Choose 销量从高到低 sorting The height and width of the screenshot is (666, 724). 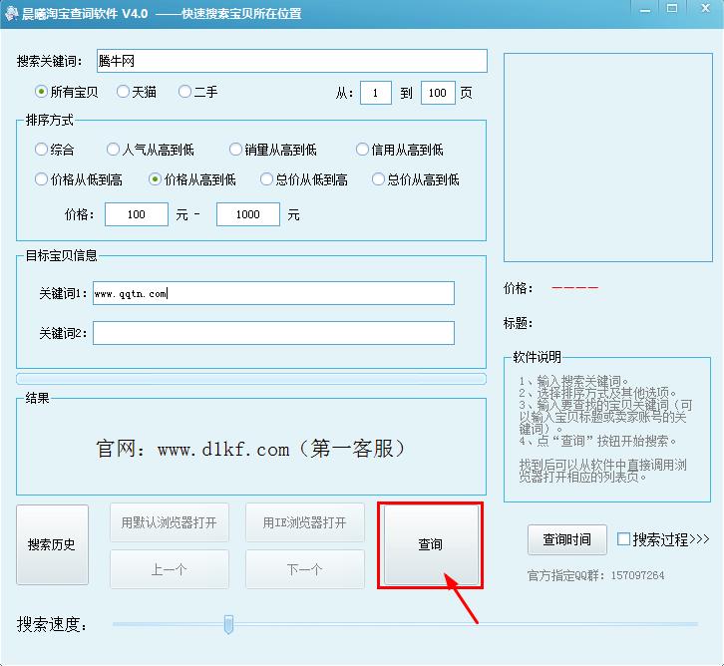[236, 150]
